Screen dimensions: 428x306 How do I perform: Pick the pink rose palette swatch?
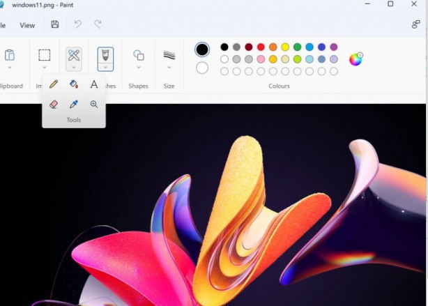(x=261, y=59)
